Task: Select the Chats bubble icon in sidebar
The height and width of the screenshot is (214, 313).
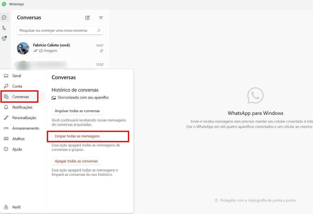Action: [x=4, y=17]
